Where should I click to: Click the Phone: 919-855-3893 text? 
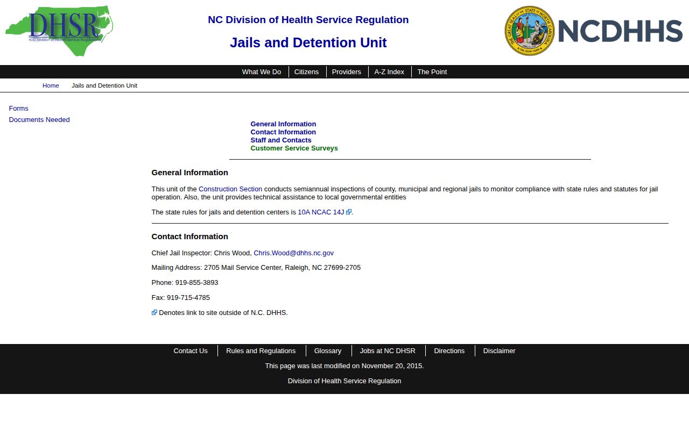(185, 283)
